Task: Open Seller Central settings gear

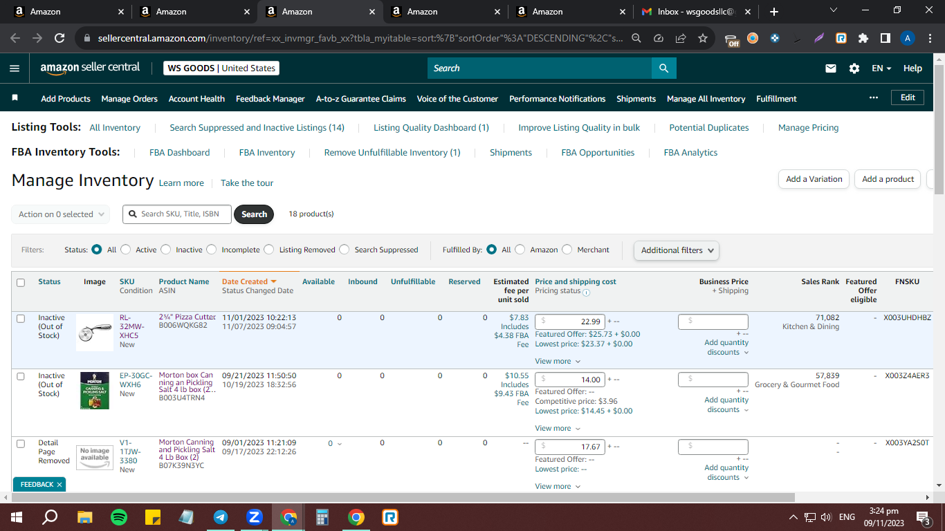Action: (x=854, y=68)
